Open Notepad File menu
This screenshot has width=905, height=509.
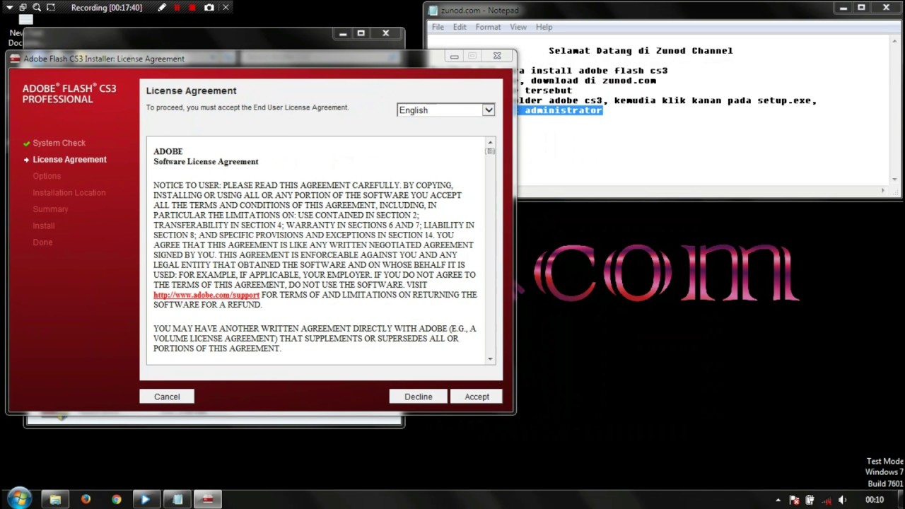438,27
